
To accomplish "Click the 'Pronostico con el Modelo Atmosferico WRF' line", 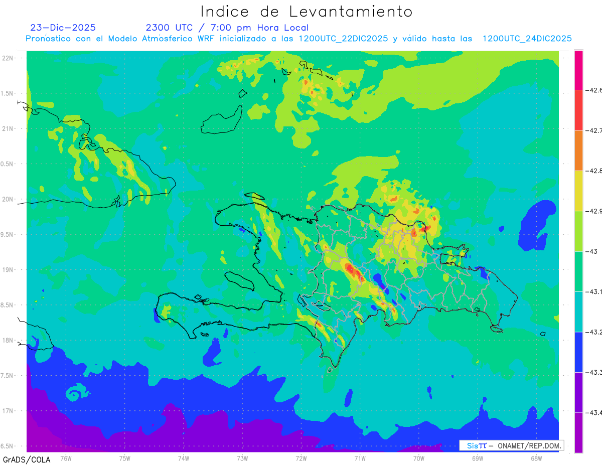I will click(299, 39).
